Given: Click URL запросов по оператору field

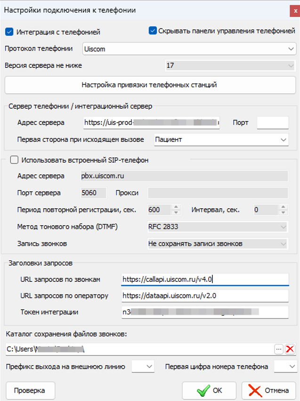Looking at the screenshot, I should [205, 295].
